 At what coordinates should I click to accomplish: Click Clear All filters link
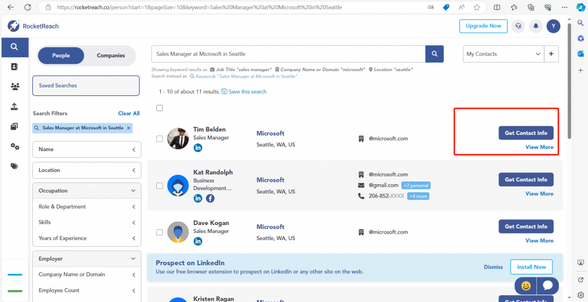(x=129, y=113)
